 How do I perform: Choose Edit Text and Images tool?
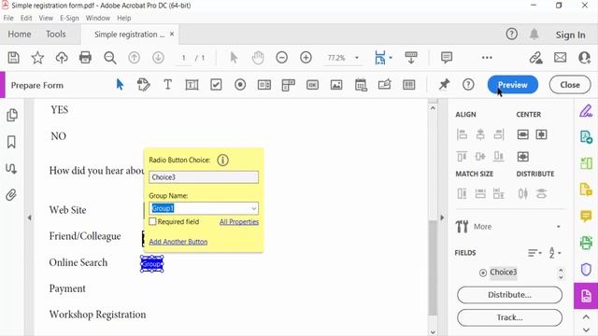pyautogui.click(x=143, y=85)
